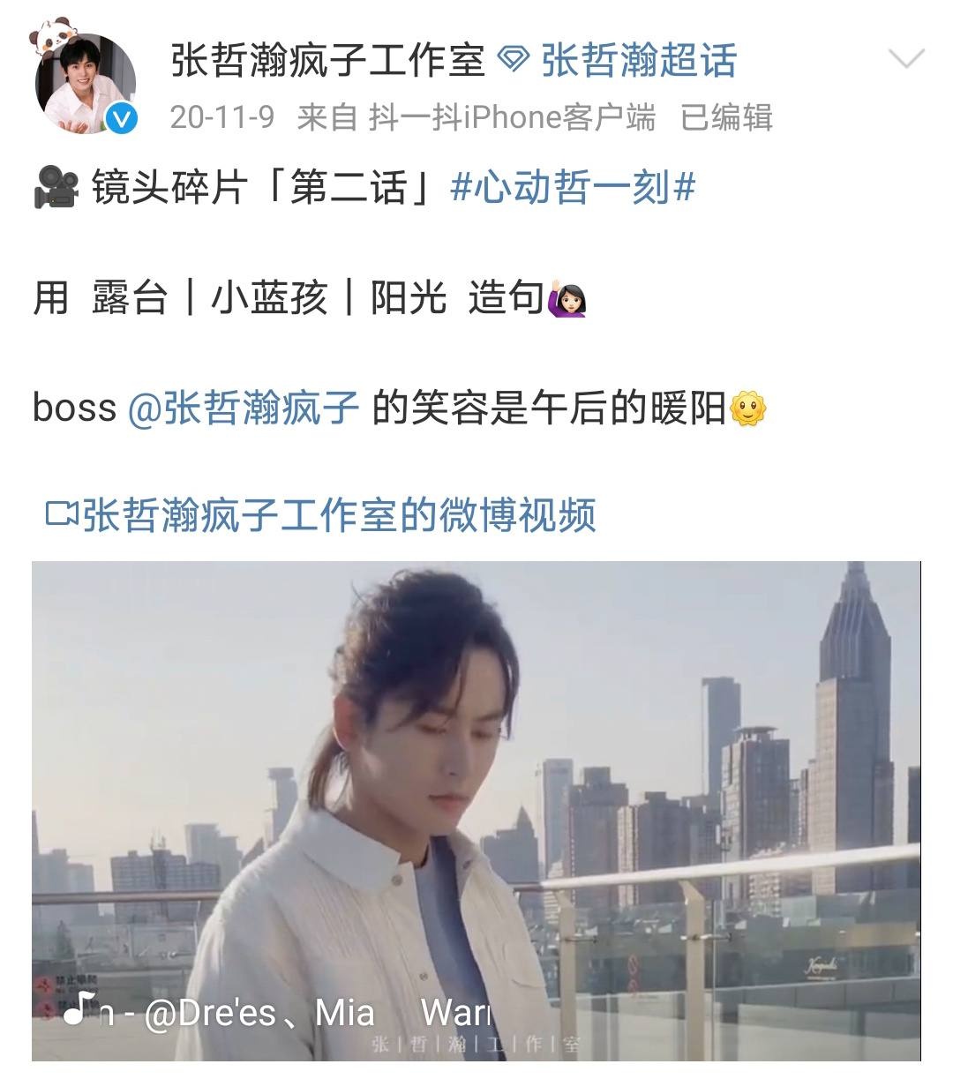Viewport: 953px width, 1079px height.
Task: Tap the movie camera emoji
Action: pos(55,188)
